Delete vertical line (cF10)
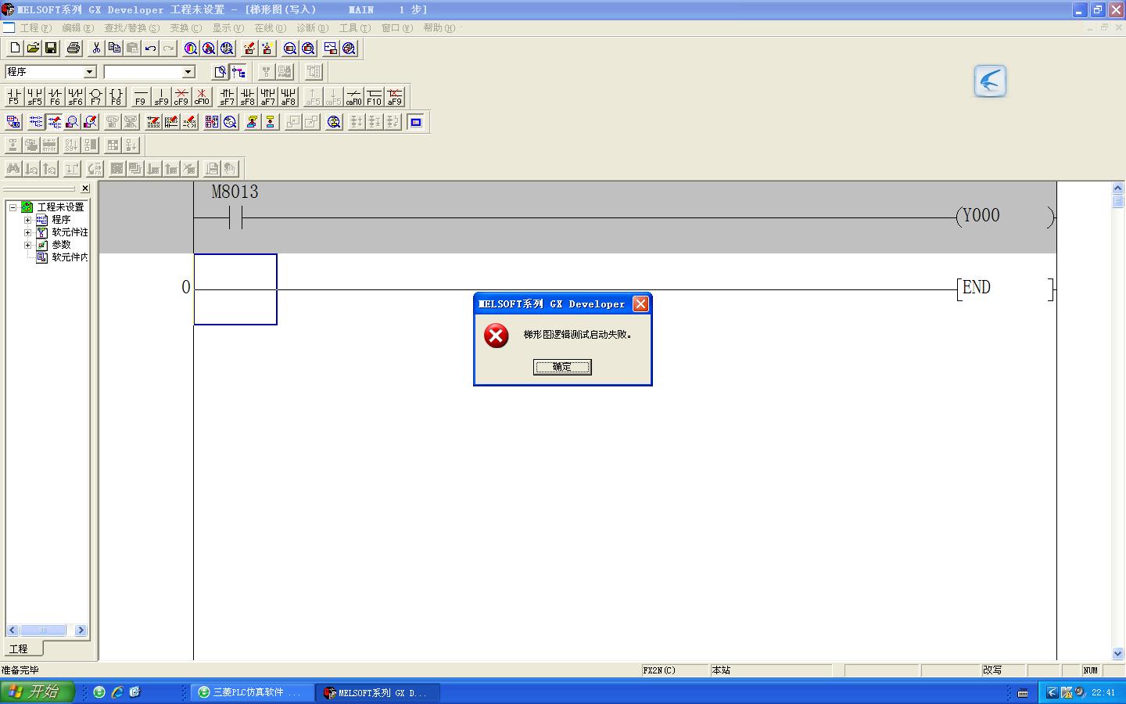This screenshot has height=704, width=1126. [x=202, y=96]
